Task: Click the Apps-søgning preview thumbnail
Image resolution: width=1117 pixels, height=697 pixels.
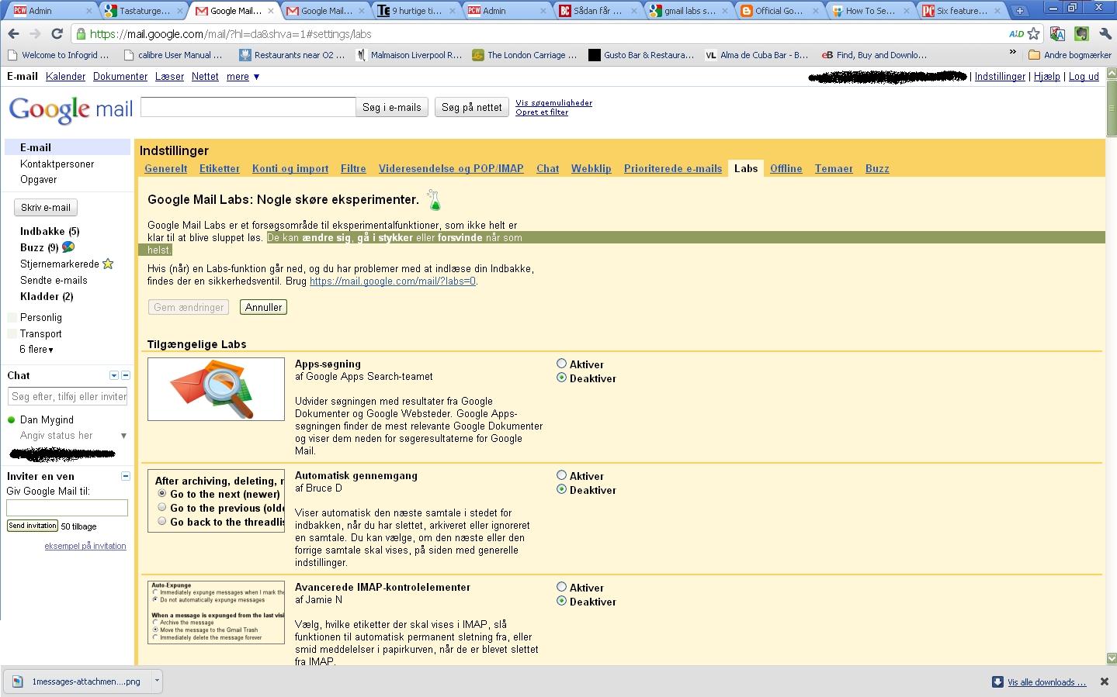Action: tap(216, 389)
